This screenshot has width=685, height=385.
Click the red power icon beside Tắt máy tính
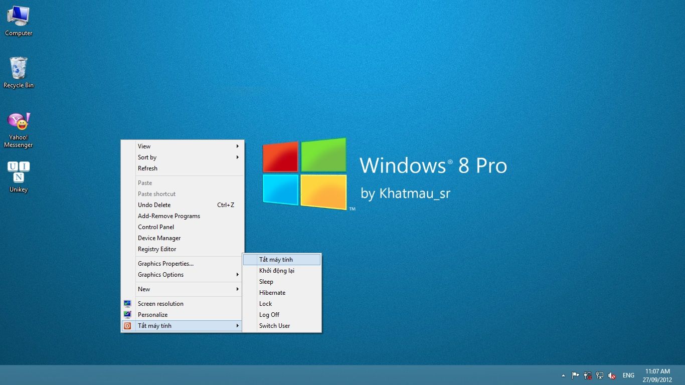[127, 326]
